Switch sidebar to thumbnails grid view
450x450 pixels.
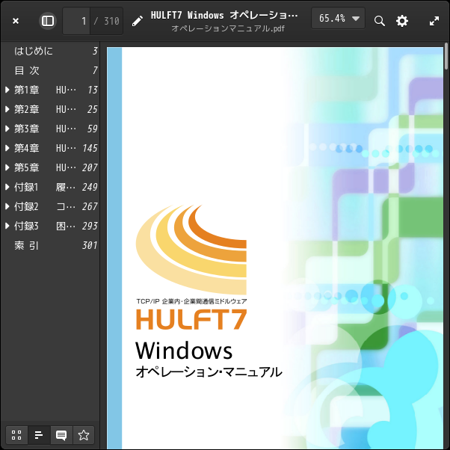coord(16,435)
